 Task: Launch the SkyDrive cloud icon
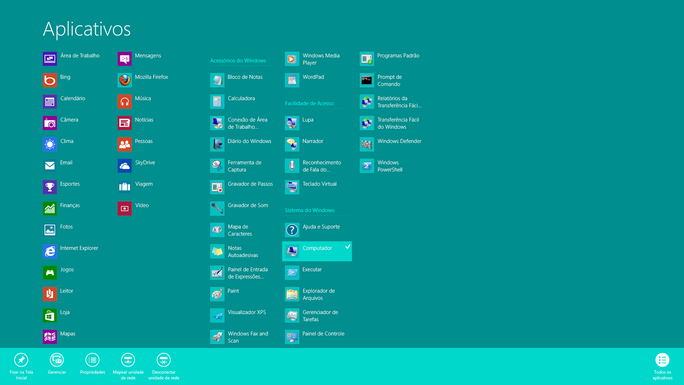coord(124,166)
